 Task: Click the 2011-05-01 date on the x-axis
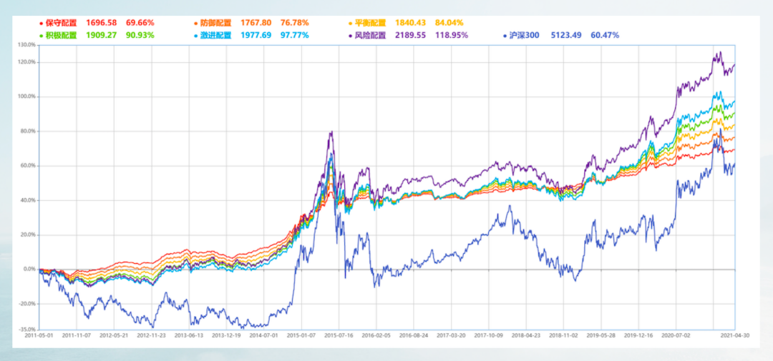[39, 334]
